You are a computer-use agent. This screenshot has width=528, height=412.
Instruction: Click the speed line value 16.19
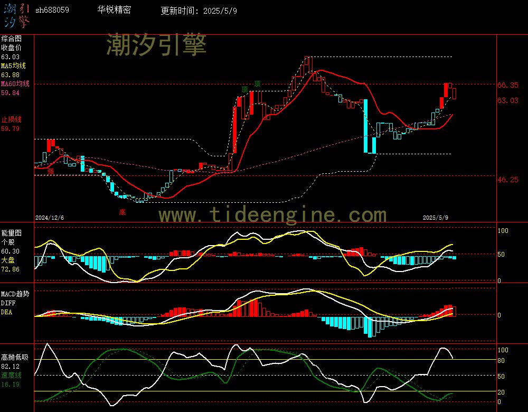11,385
